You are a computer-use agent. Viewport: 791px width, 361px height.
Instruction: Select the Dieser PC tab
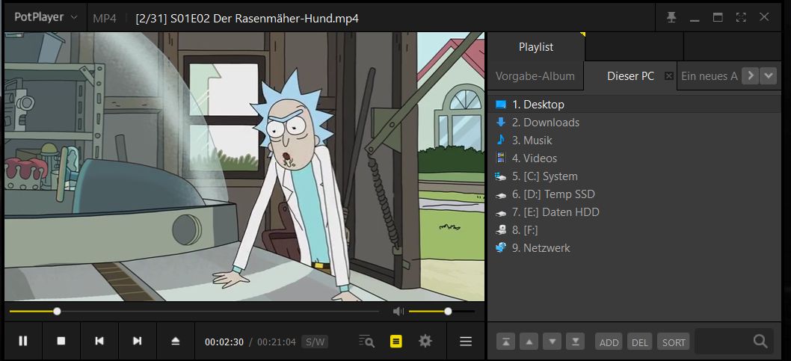point(630,76)
